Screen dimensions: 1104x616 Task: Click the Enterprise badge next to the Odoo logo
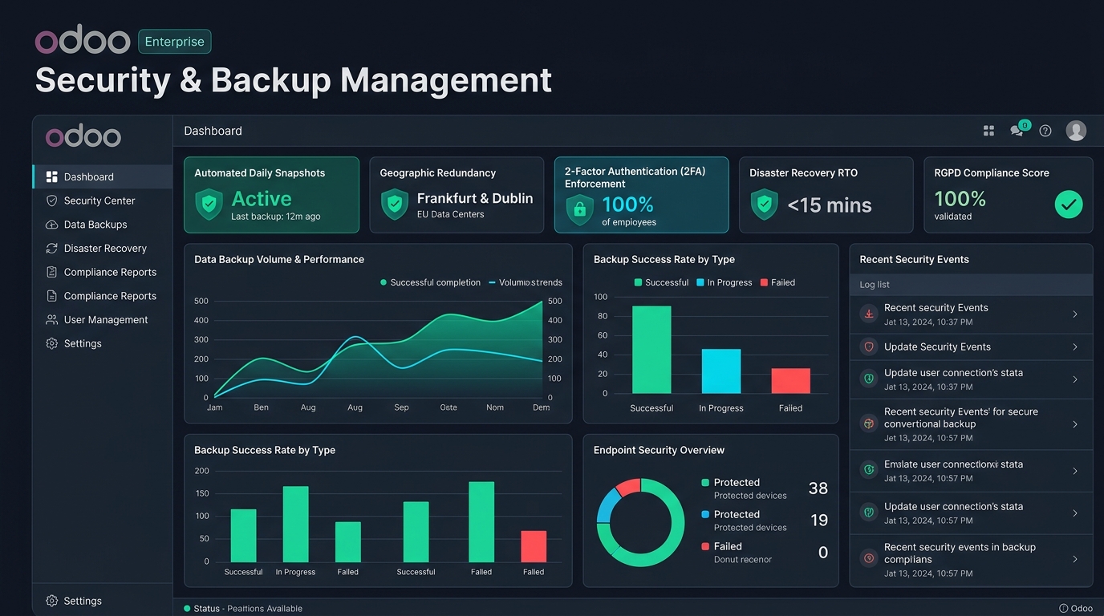tap(174, 42)
